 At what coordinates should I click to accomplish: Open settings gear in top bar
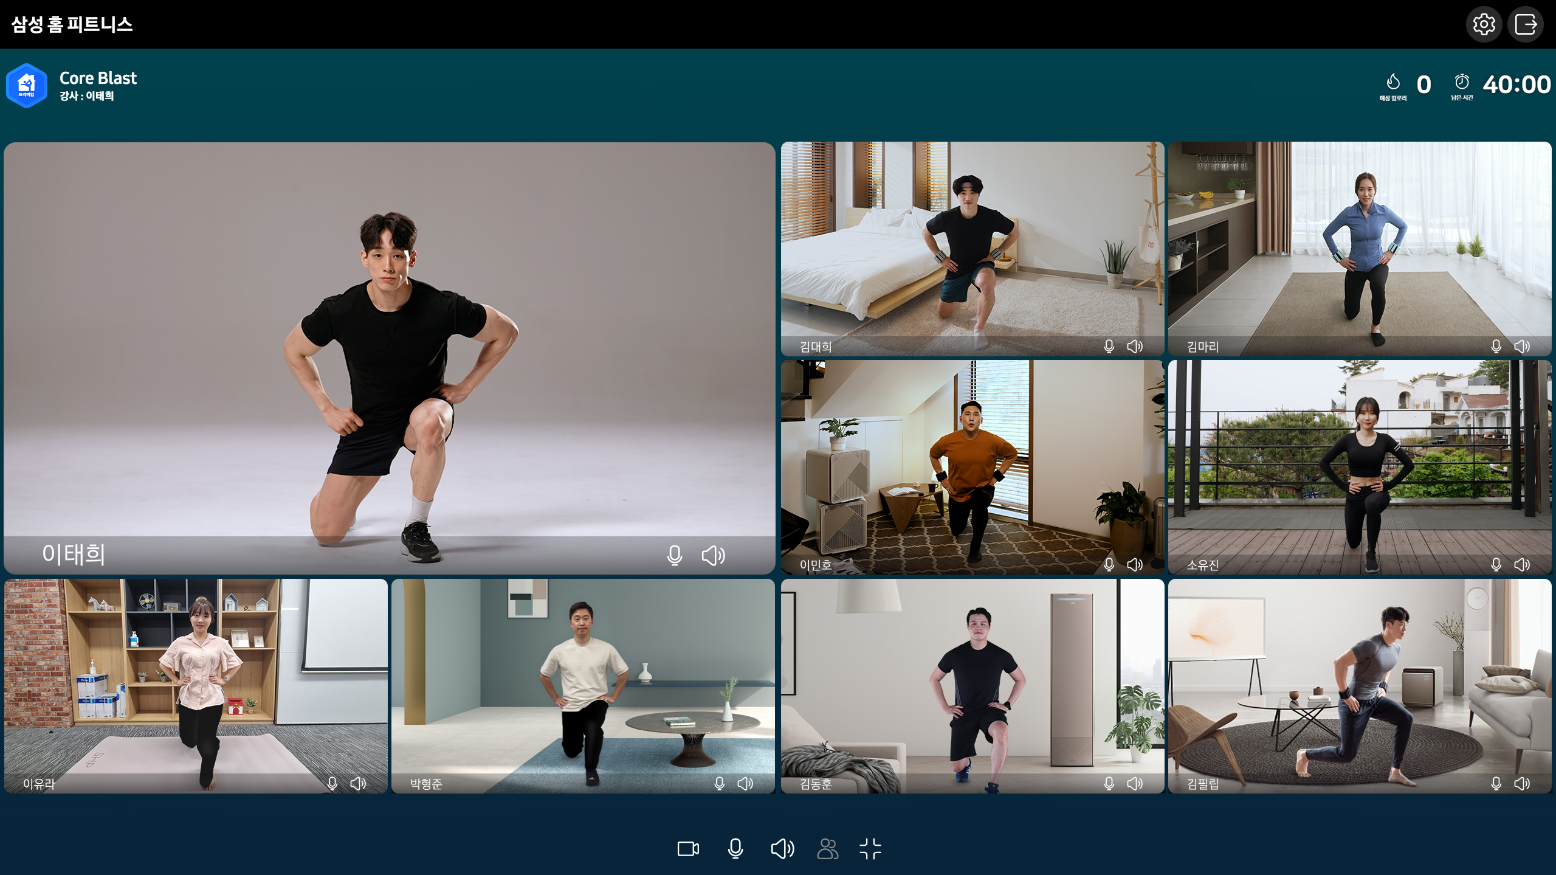[x=1484, y=24]
